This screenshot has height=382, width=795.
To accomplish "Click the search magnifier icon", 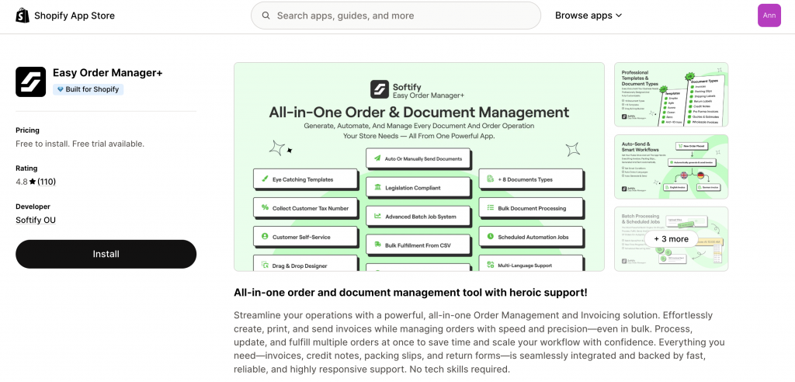I will click(x=266, y=16).
